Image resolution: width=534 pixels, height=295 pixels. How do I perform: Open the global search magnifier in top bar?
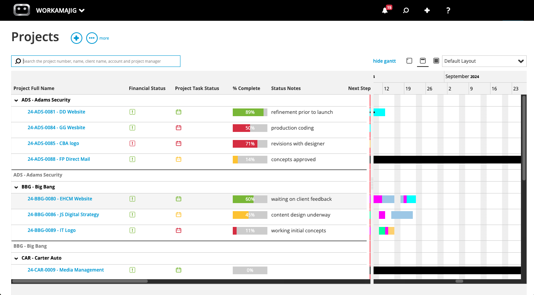tap(406, 10)
